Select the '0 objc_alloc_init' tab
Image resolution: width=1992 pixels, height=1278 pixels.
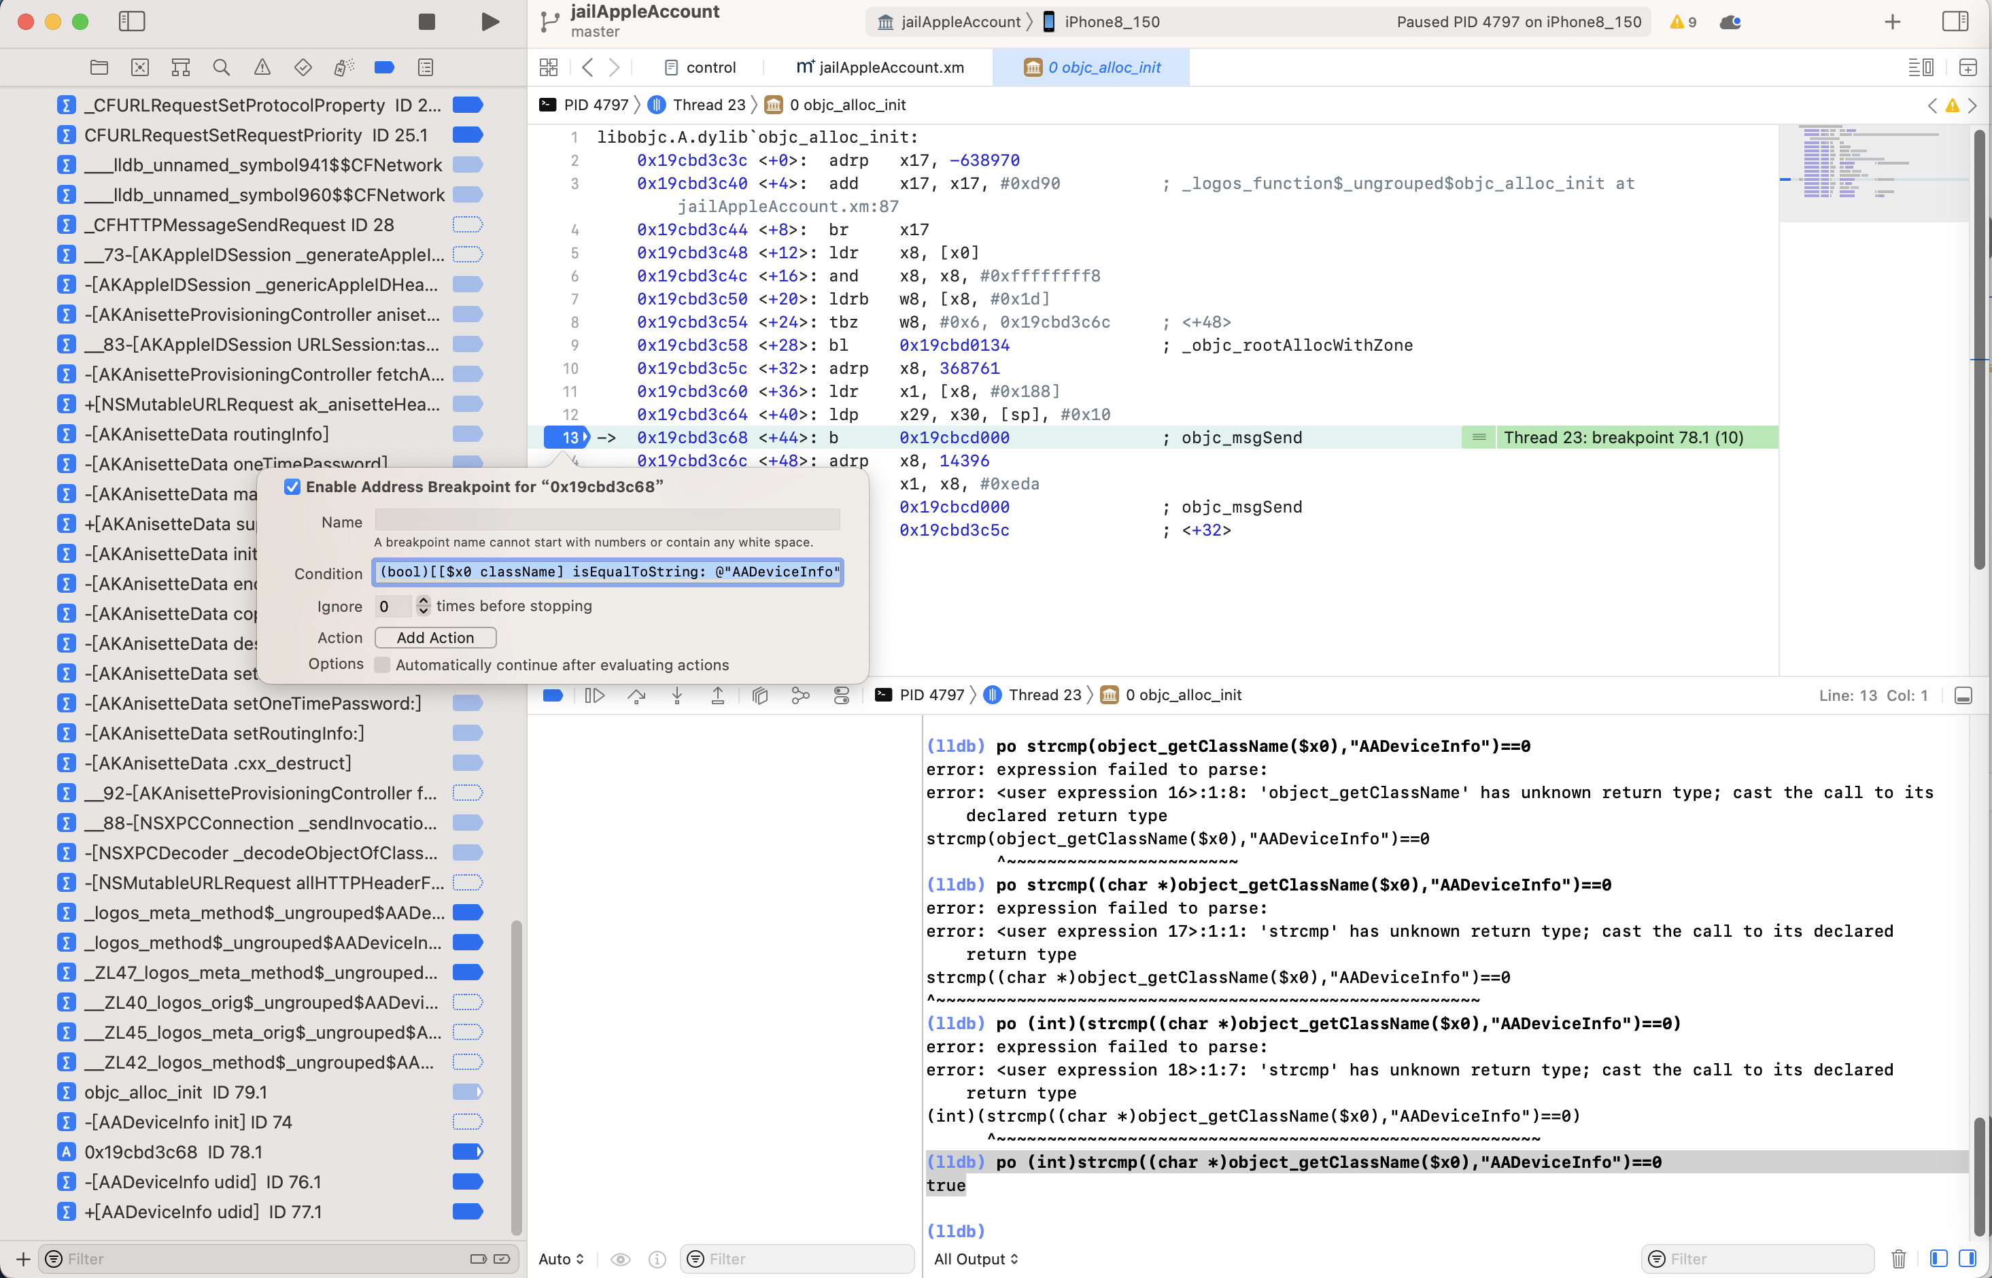tap(1103, 65)
